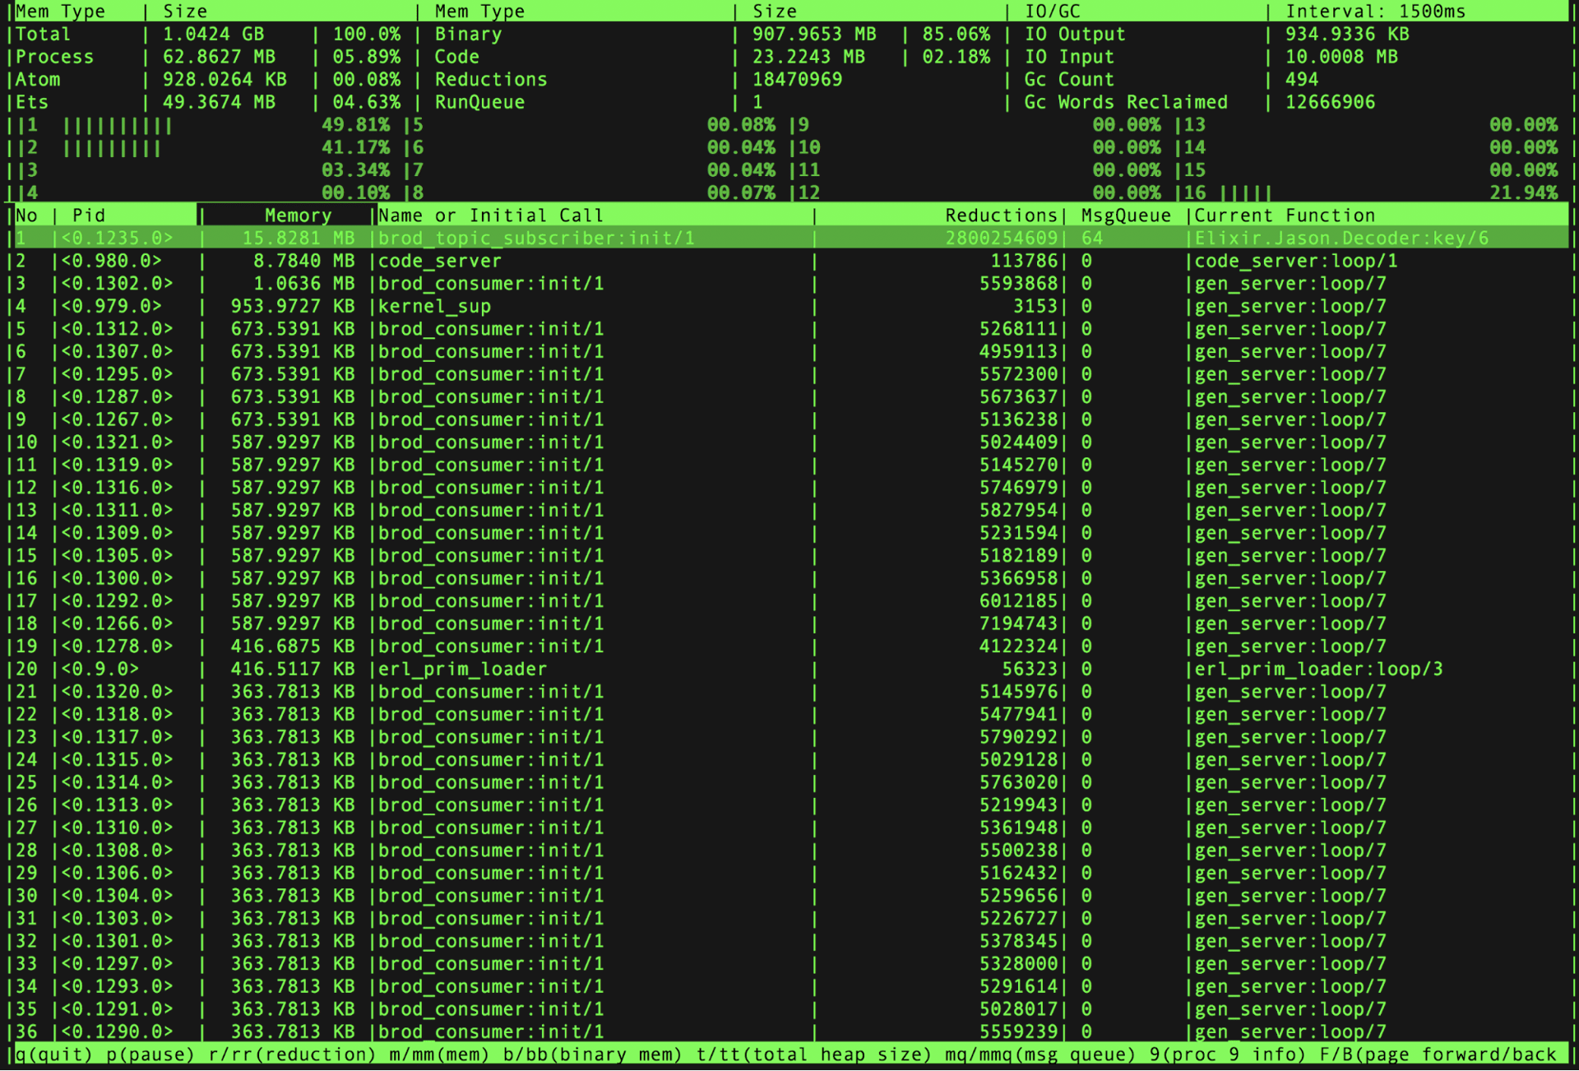Click scheduler 16 usage bar

tap(1245, 193)
